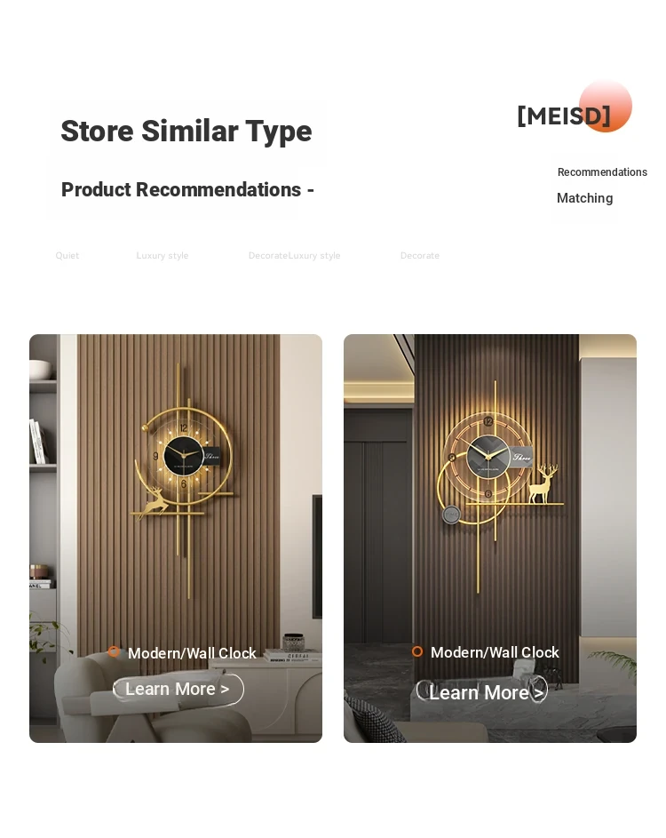Image resolution: width=666 pixels, height=838 pixels.
Task: Select the last Decorate tag
Action: pos(420,255)
